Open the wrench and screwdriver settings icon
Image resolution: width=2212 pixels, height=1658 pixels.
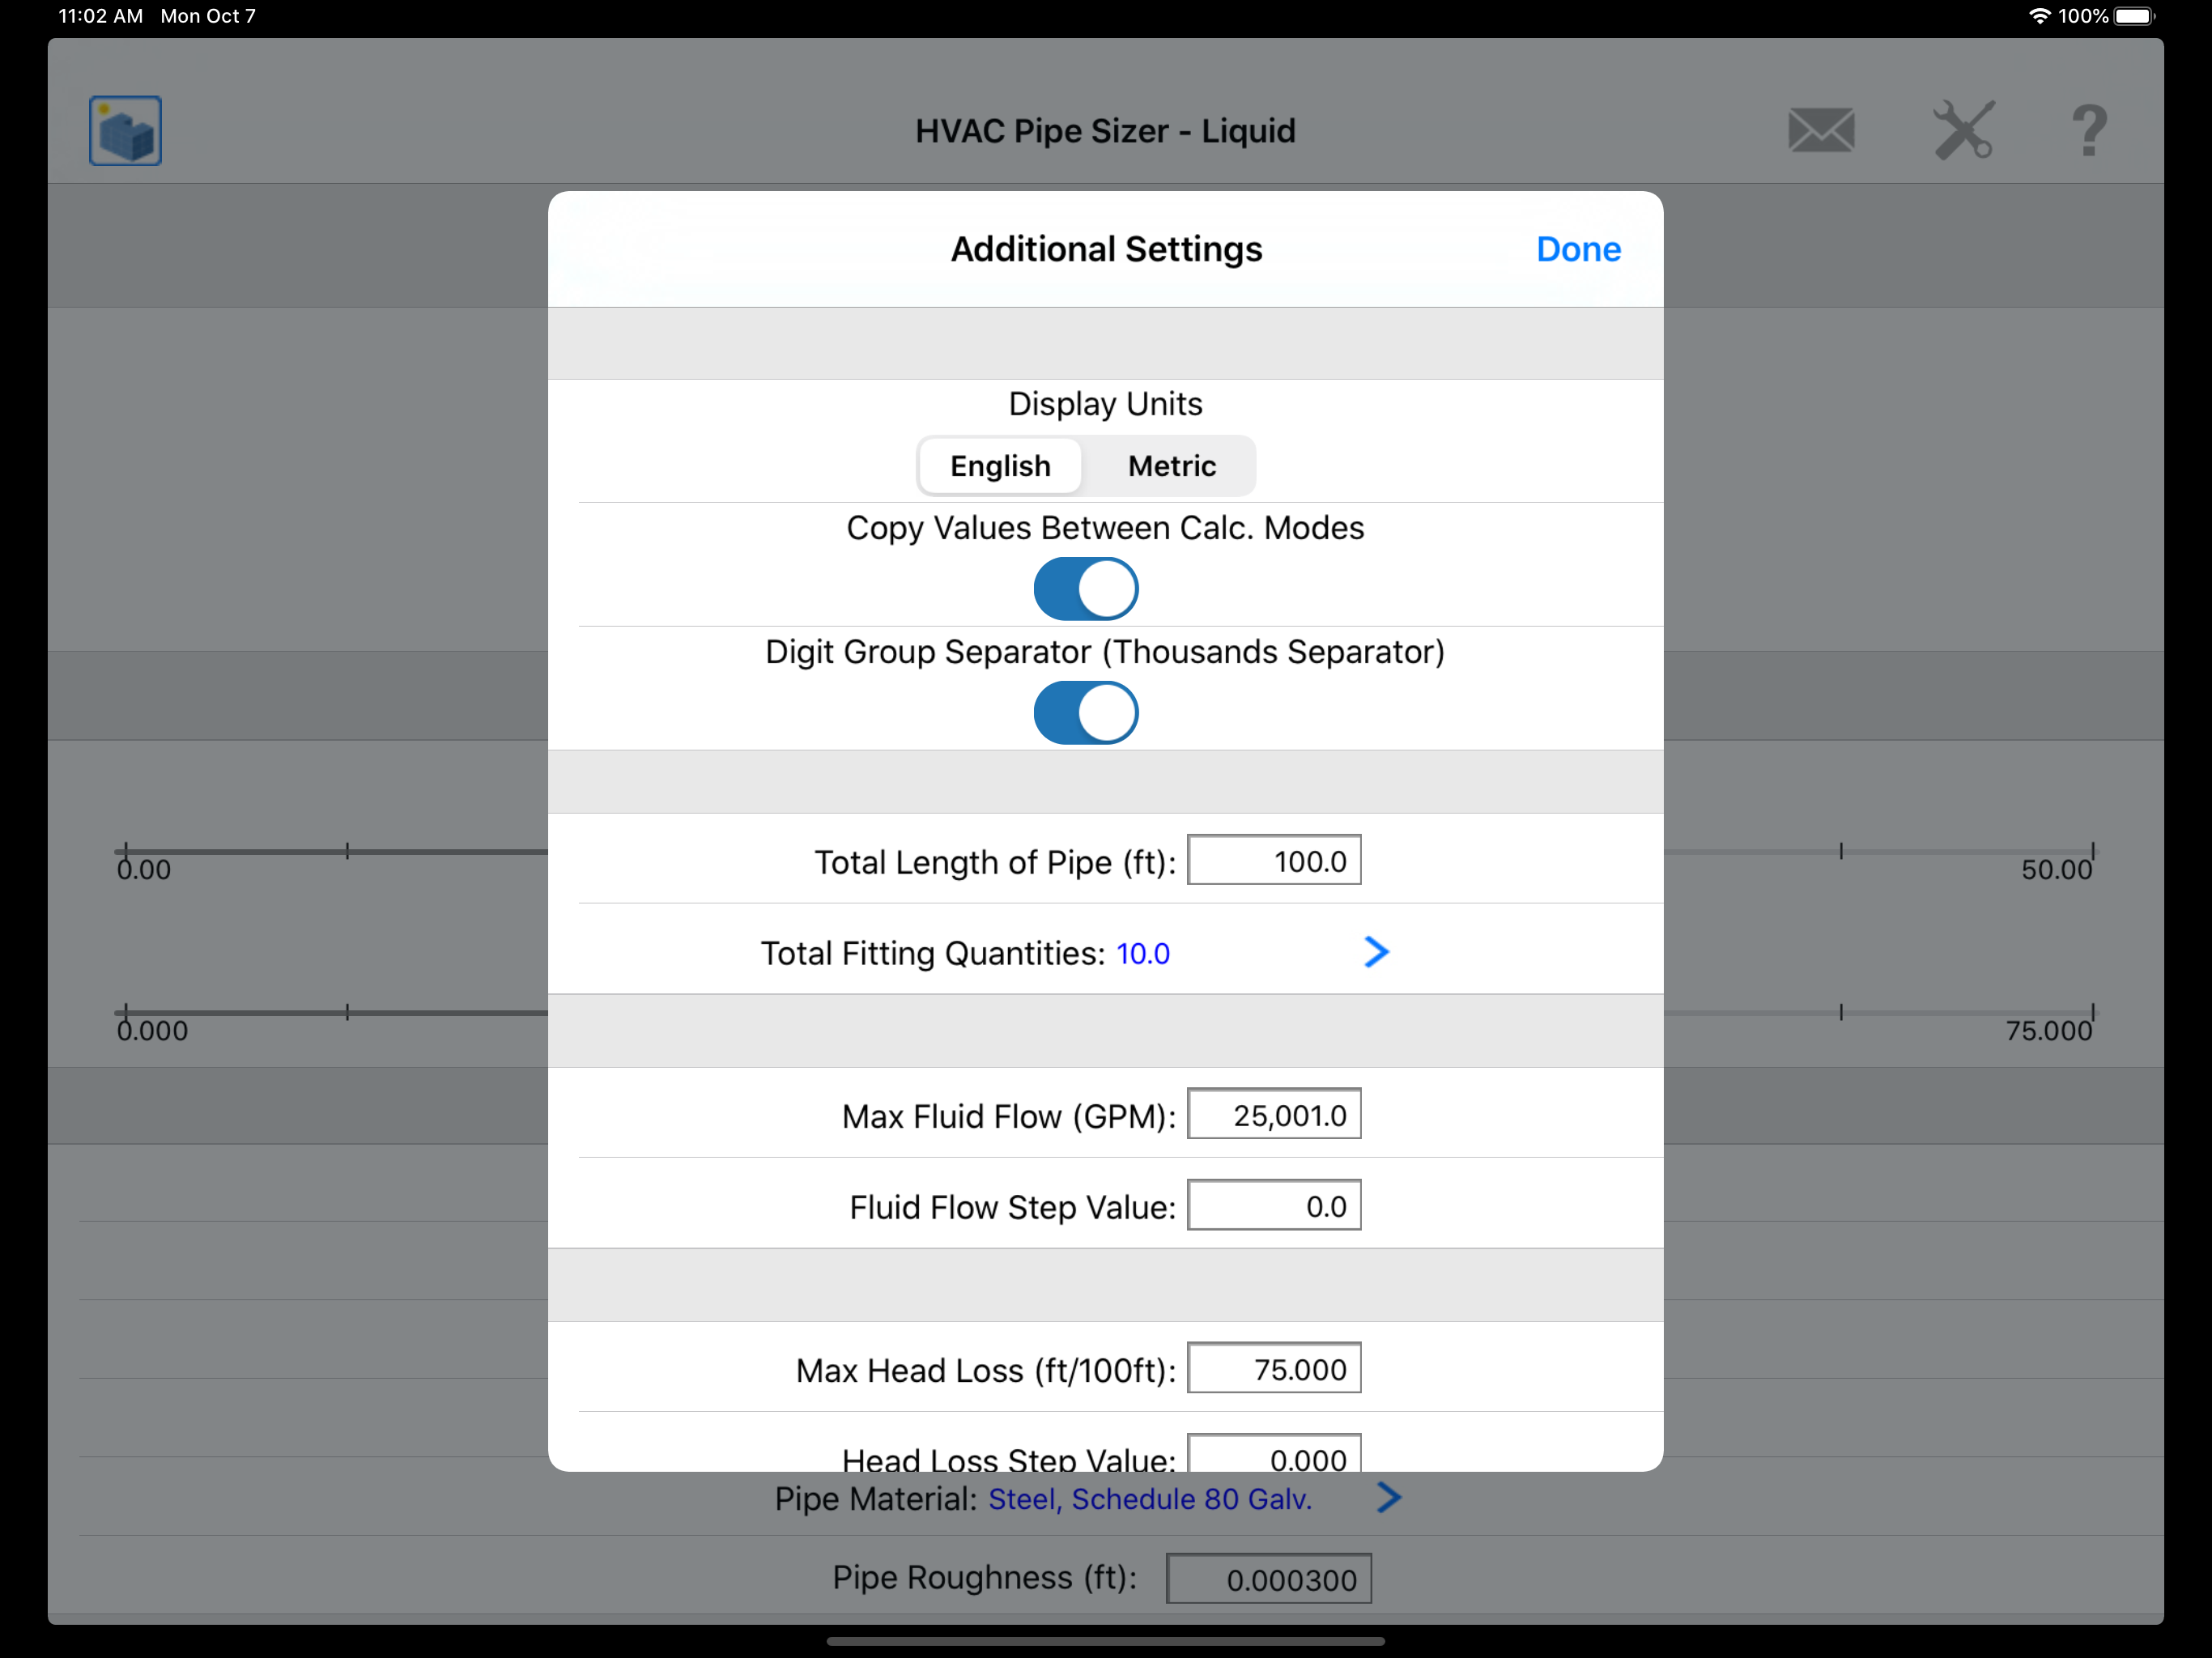tap(1964, 130)
